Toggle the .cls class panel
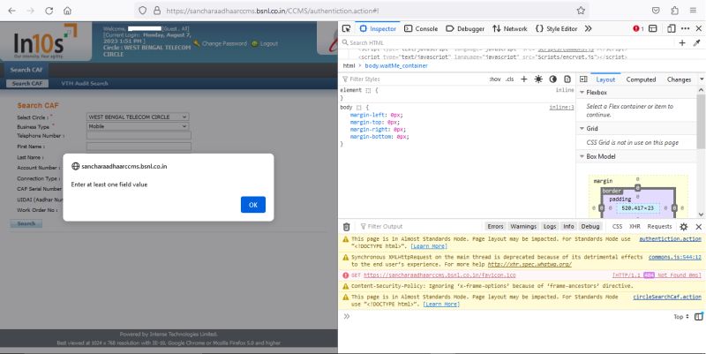The image size is (706, 354). click(x=509, y=79)
